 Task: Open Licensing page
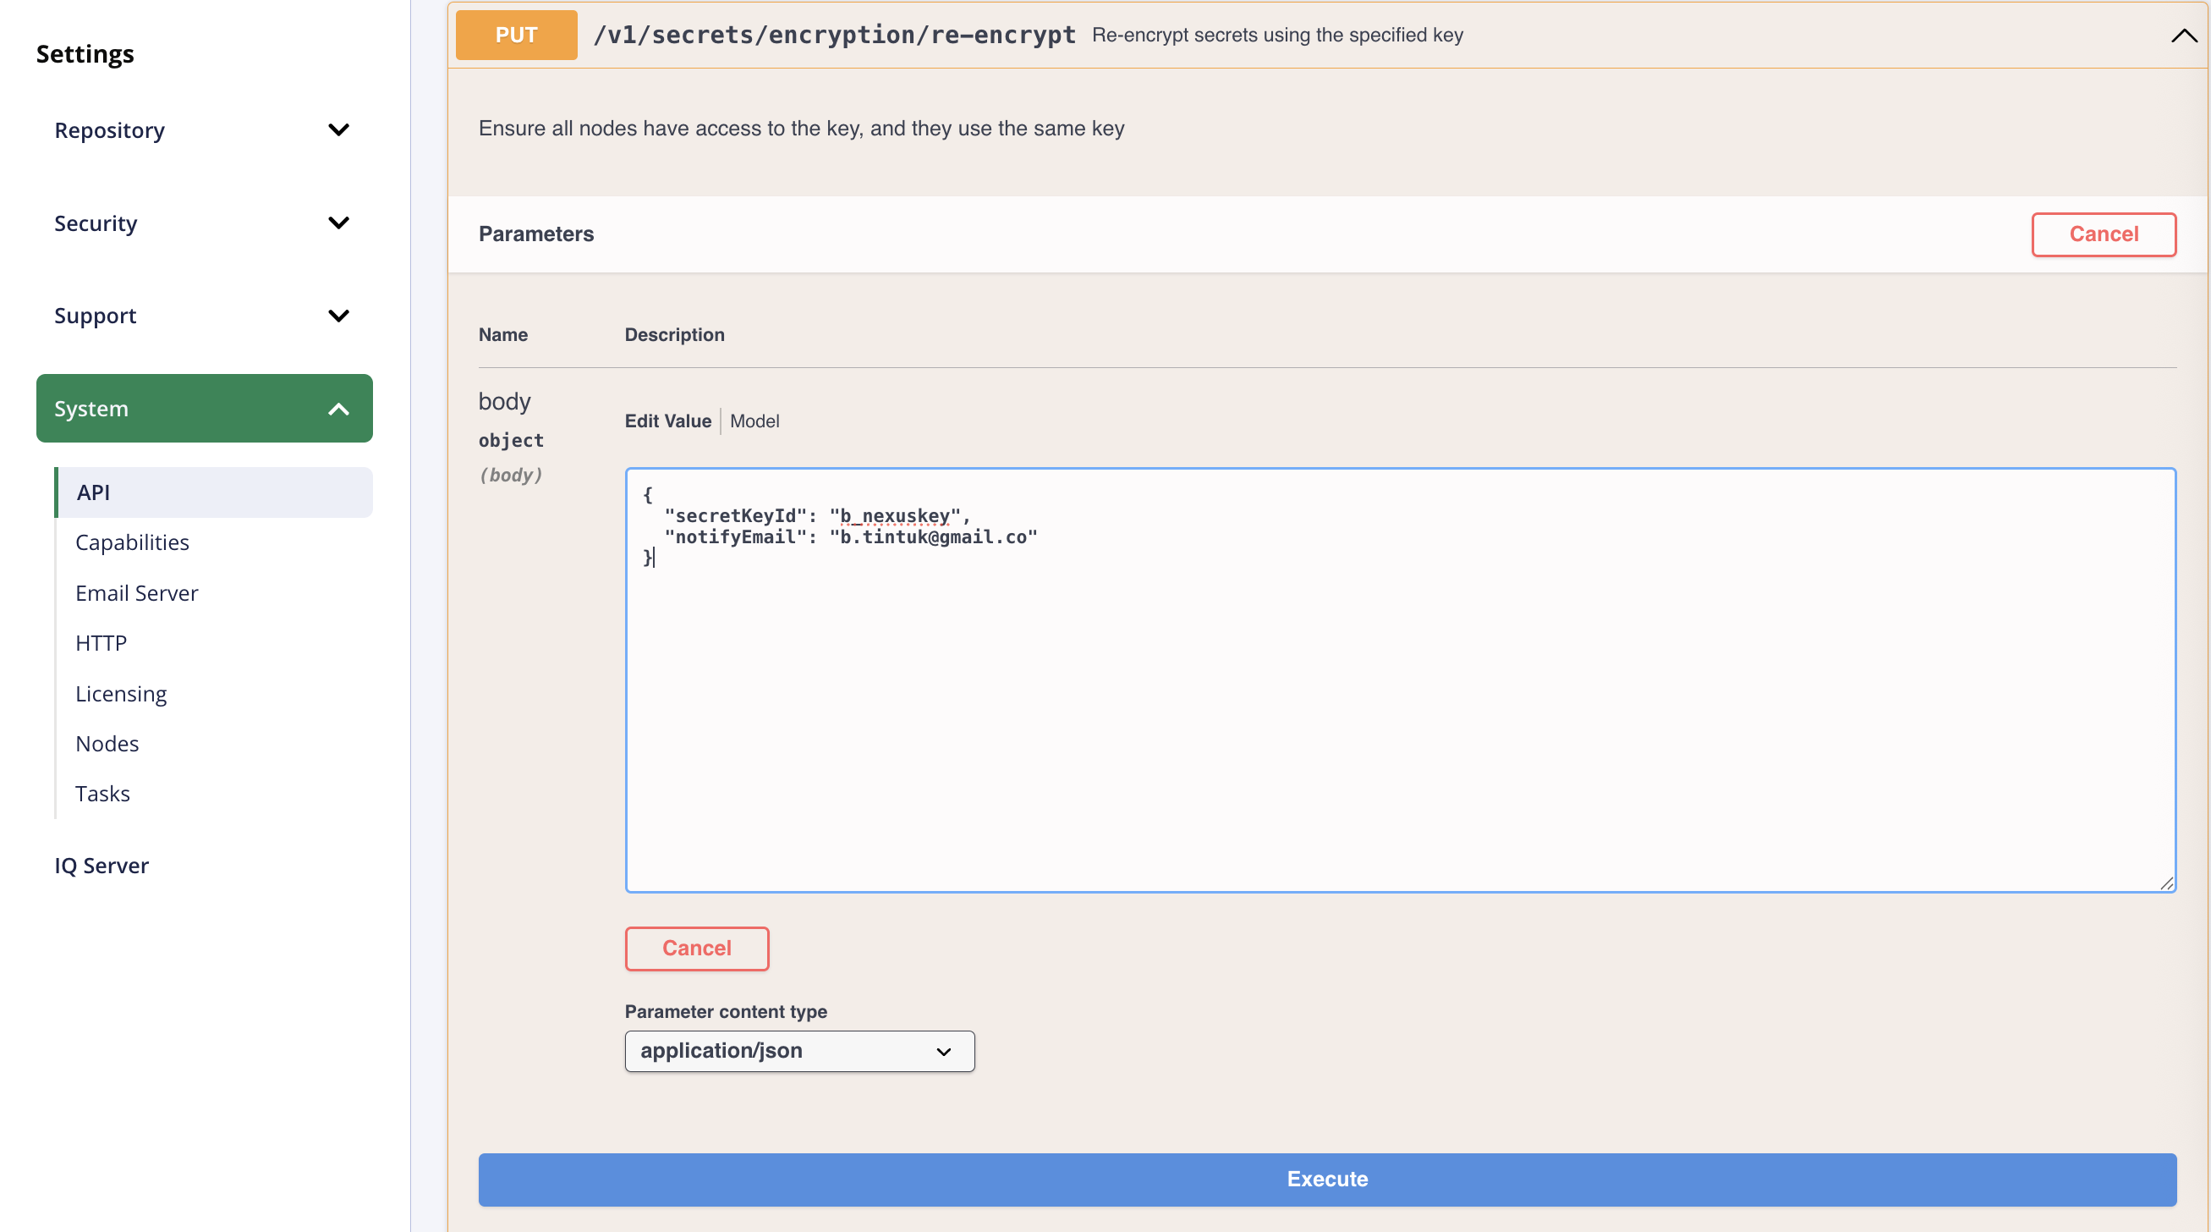[121, 694]
